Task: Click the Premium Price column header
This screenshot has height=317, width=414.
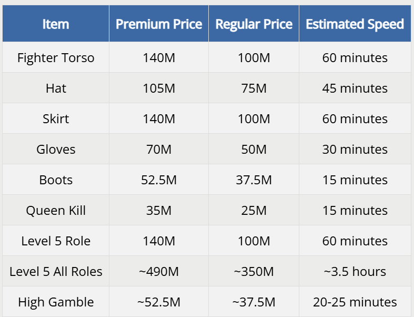Action: [x=159, y=24]
